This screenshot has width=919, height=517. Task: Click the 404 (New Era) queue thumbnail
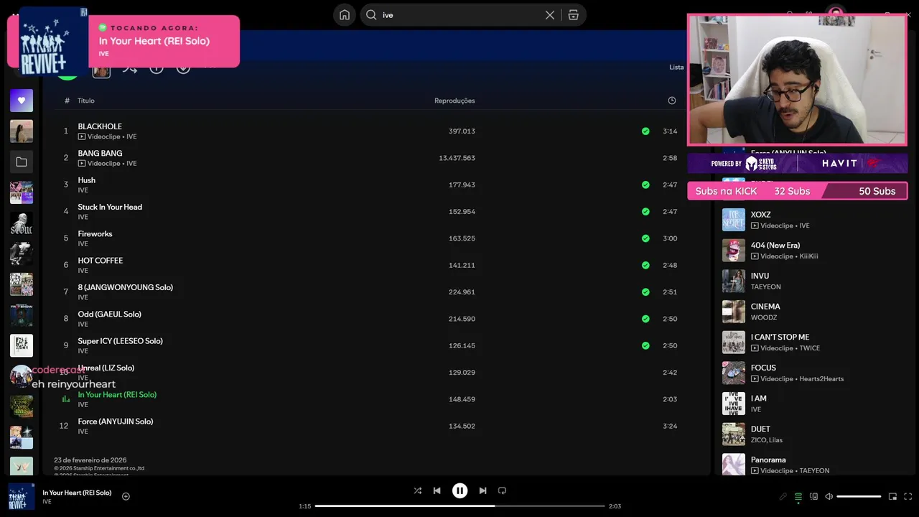(733, 251)
